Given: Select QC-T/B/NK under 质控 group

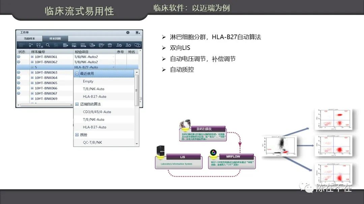Looking at the screenshot, I should (x=92, y=142).
